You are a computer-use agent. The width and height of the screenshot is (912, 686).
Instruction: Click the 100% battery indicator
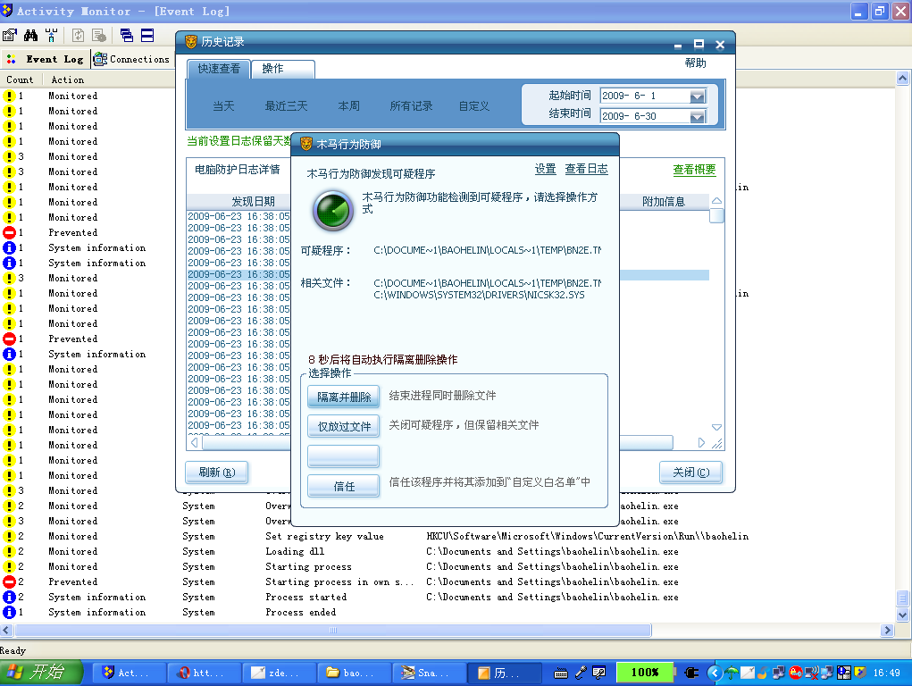tap(644, 673)
